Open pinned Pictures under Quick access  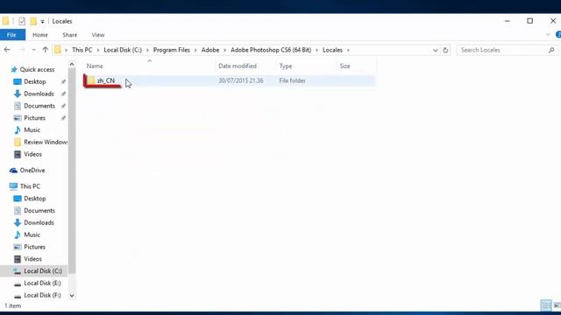(x=34, y=118)
